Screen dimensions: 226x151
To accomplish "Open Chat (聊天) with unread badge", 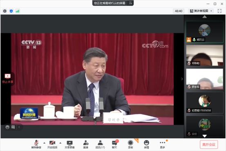I will 114,144.
